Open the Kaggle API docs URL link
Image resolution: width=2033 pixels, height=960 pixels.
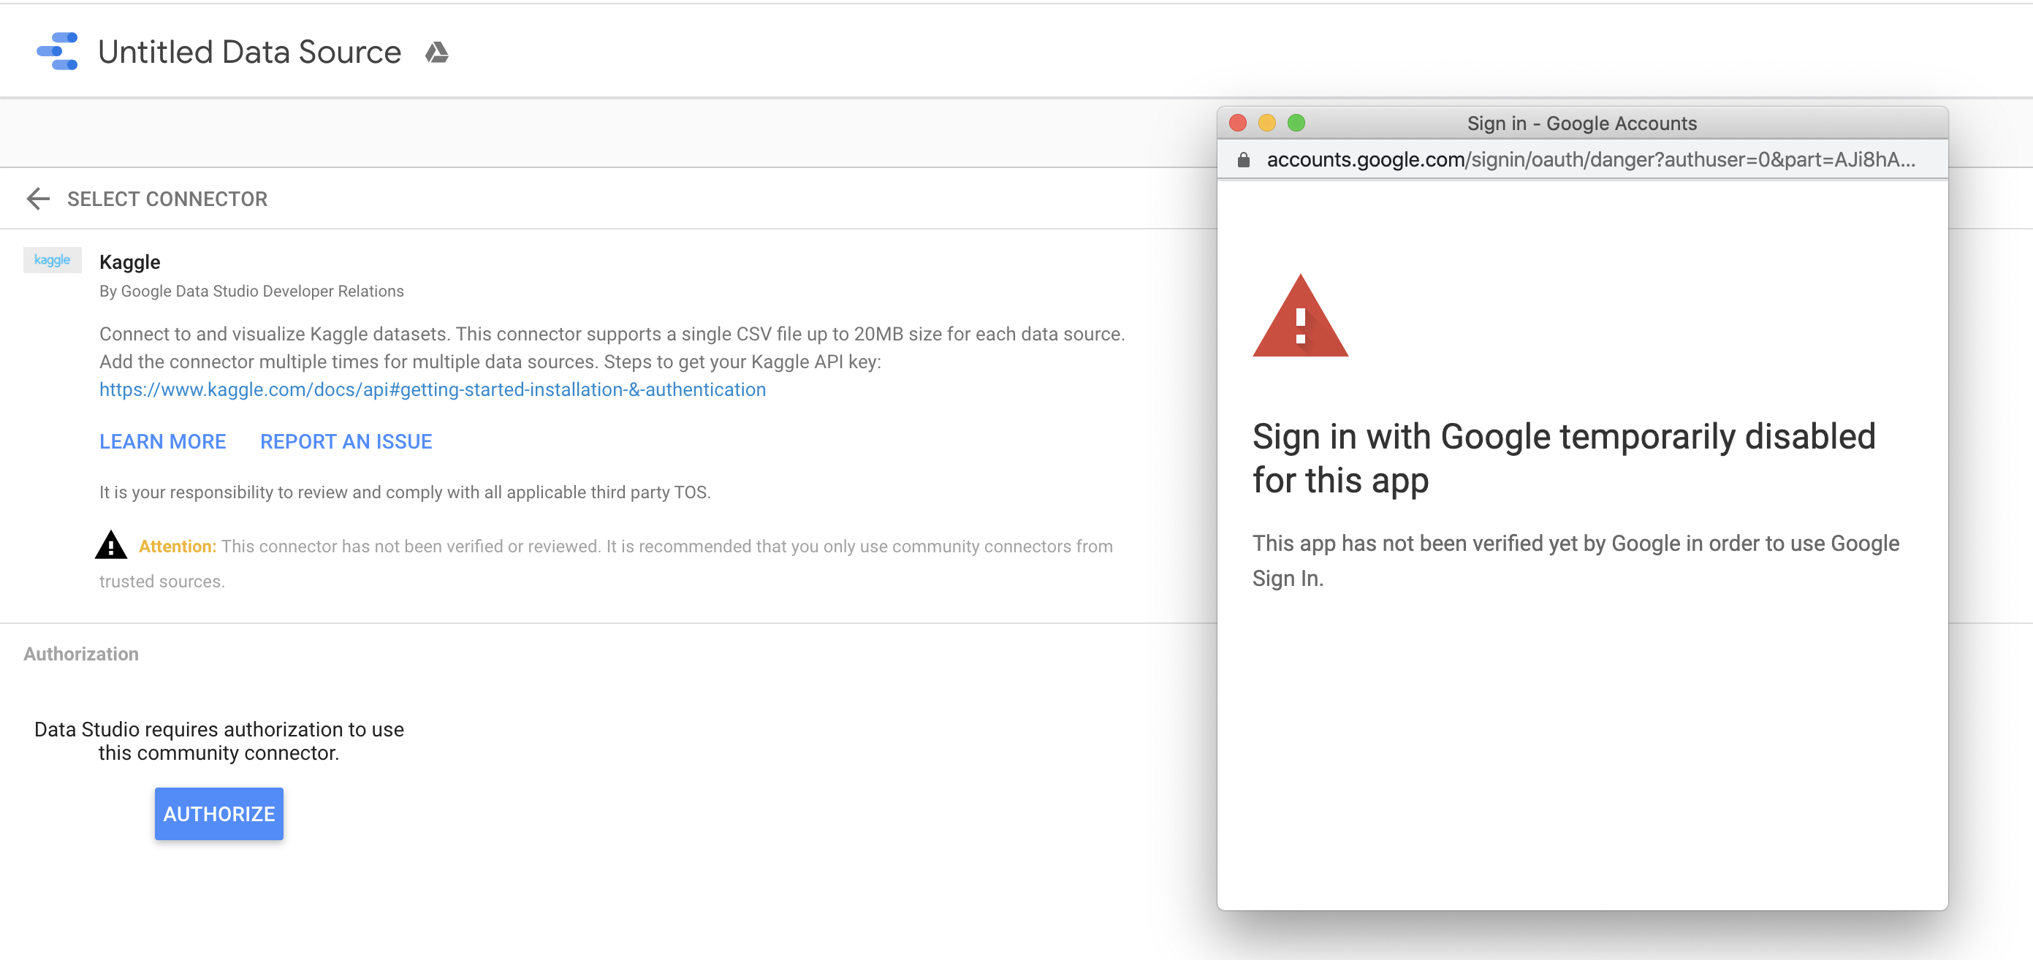click(432, 389)
